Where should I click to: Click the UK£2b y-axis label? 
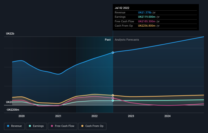tap(10, 34)
